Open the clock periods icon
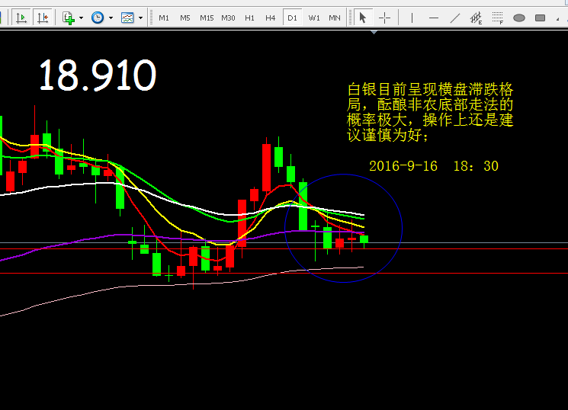The image size is (568, 410). 98,18
